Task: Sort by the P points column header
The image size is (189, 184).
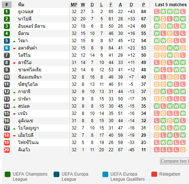Action: pos(143,5)
